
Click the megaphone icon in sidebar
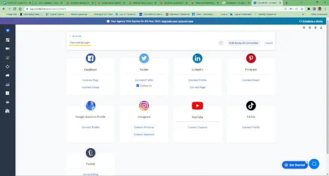pos(7,75)
